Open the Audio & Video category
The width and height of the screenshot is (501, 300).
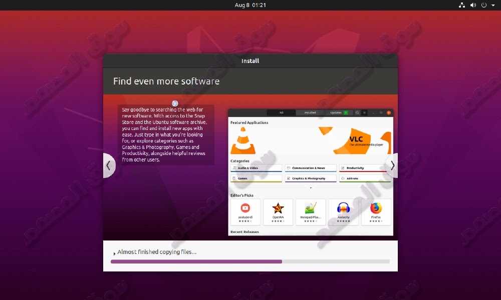256,168
